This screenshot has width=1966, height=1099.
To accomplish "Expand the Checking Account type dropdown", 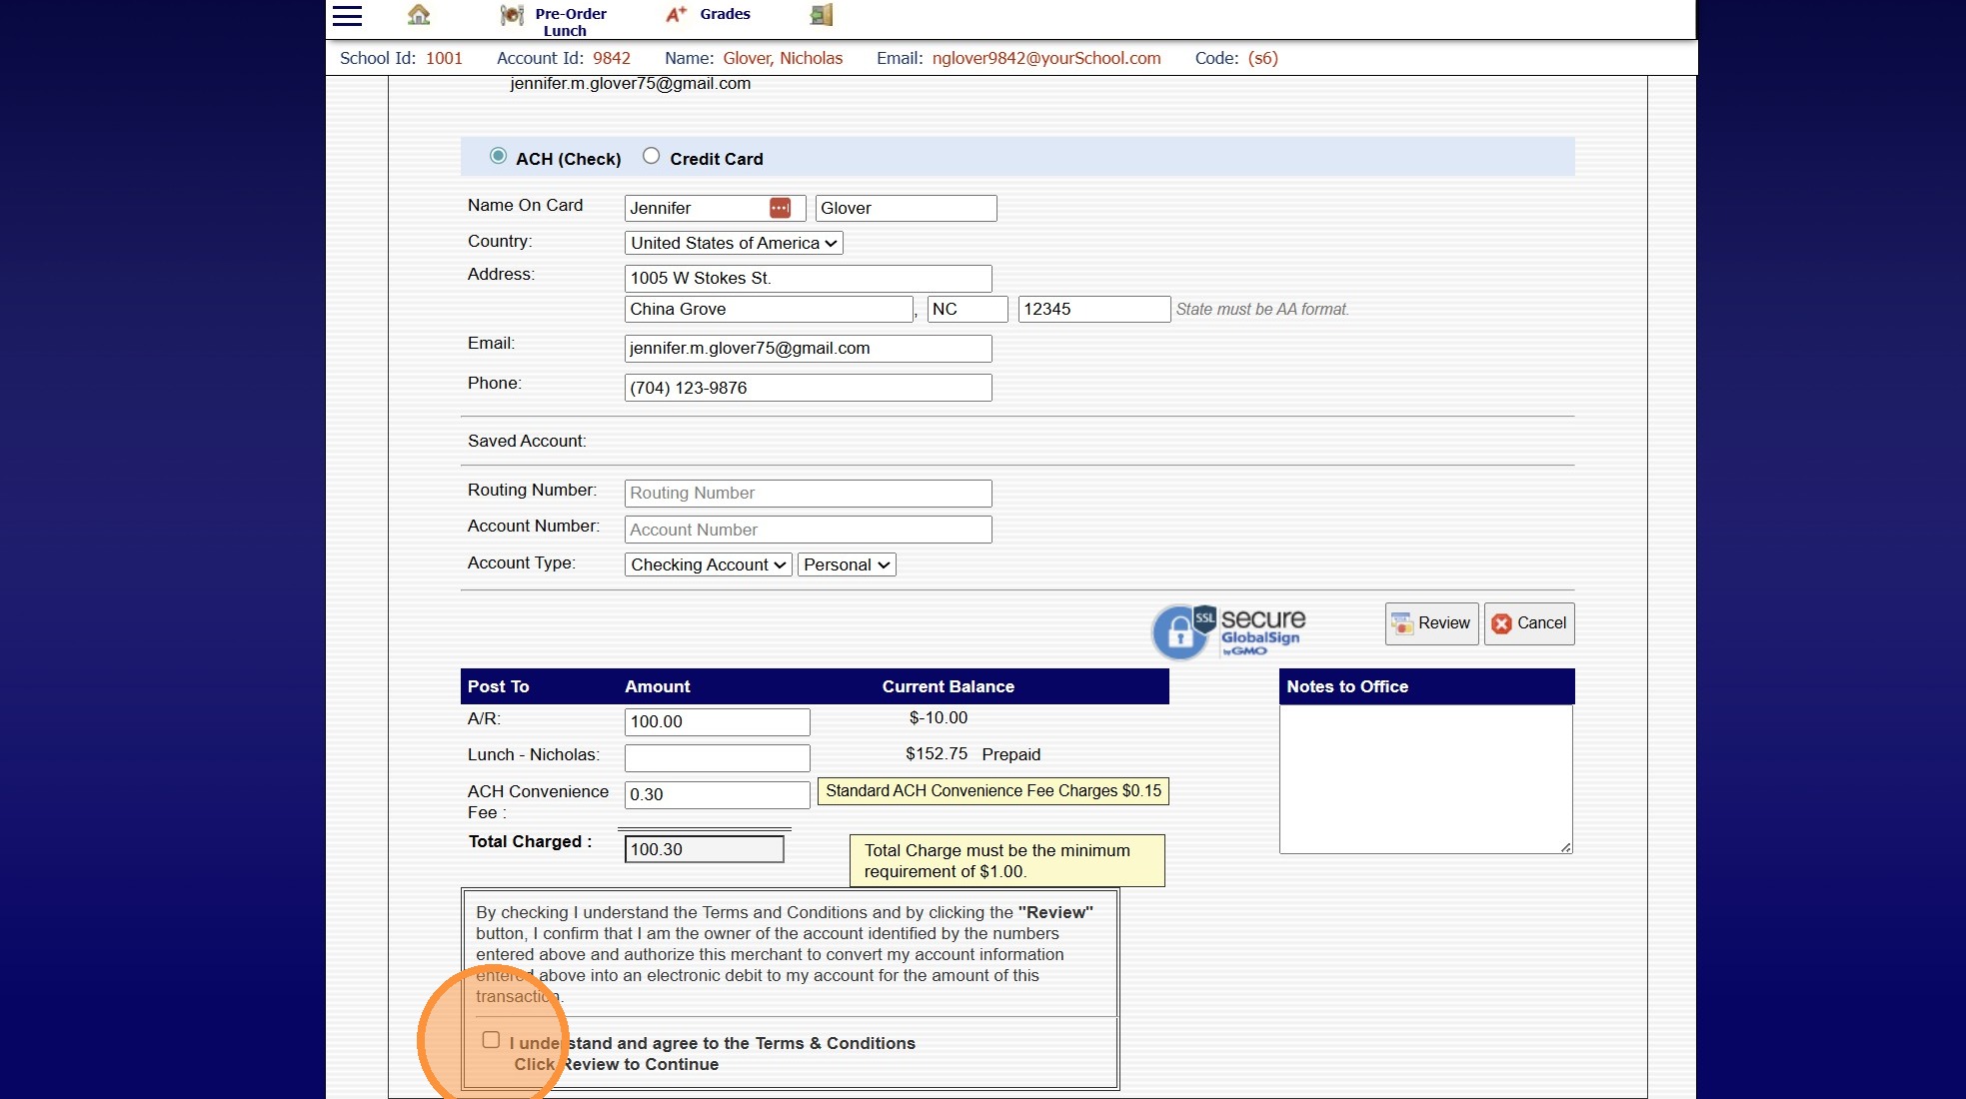I will pyautogui.click(x=708, y=564).
